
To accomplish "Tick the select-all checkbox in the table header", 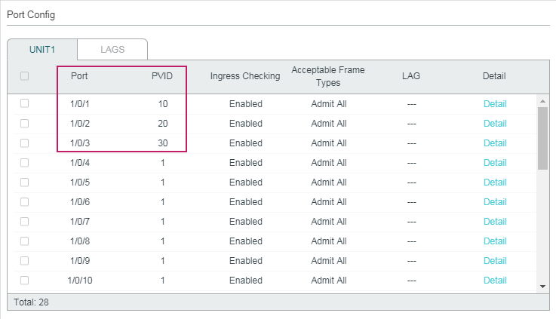I will [x=24, y=76].
